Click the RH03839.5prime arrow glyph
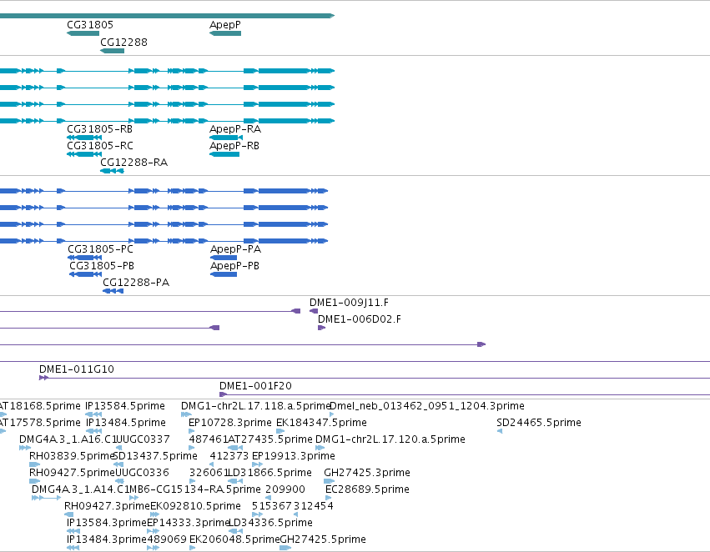Viewport: 710px width, 552px height. (x=34, y=464)
